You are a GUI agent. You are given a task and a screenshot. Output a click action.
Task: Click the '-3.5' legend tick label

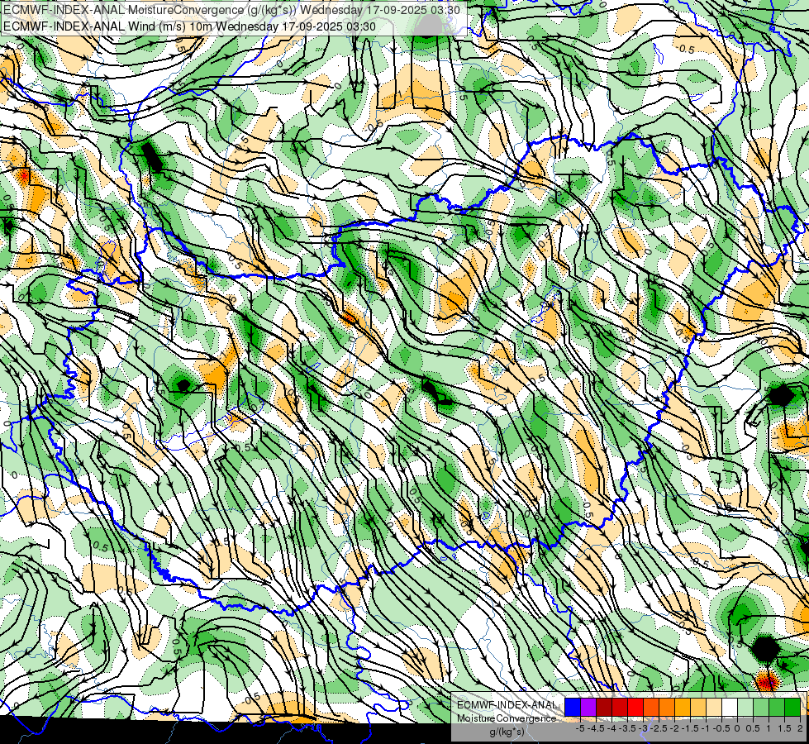[x=628, y=728]
